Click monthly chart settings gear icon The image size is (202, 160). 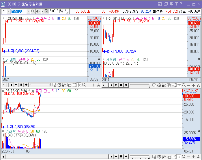[x=59, y=85]
